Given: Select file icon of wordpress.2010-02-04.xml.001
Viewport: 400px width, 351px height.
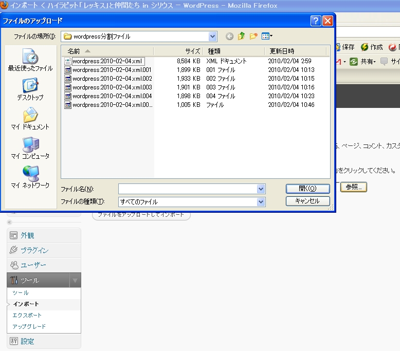Looking at the screenshot, I should click(x=67, y=70).
